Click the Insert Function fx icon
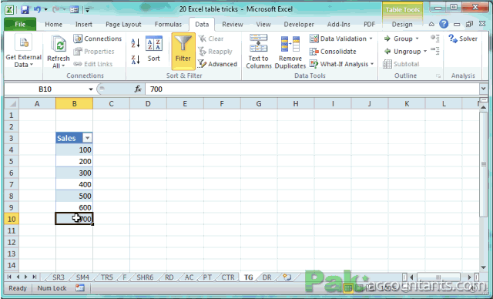493x299 pixels. (138, 89)
